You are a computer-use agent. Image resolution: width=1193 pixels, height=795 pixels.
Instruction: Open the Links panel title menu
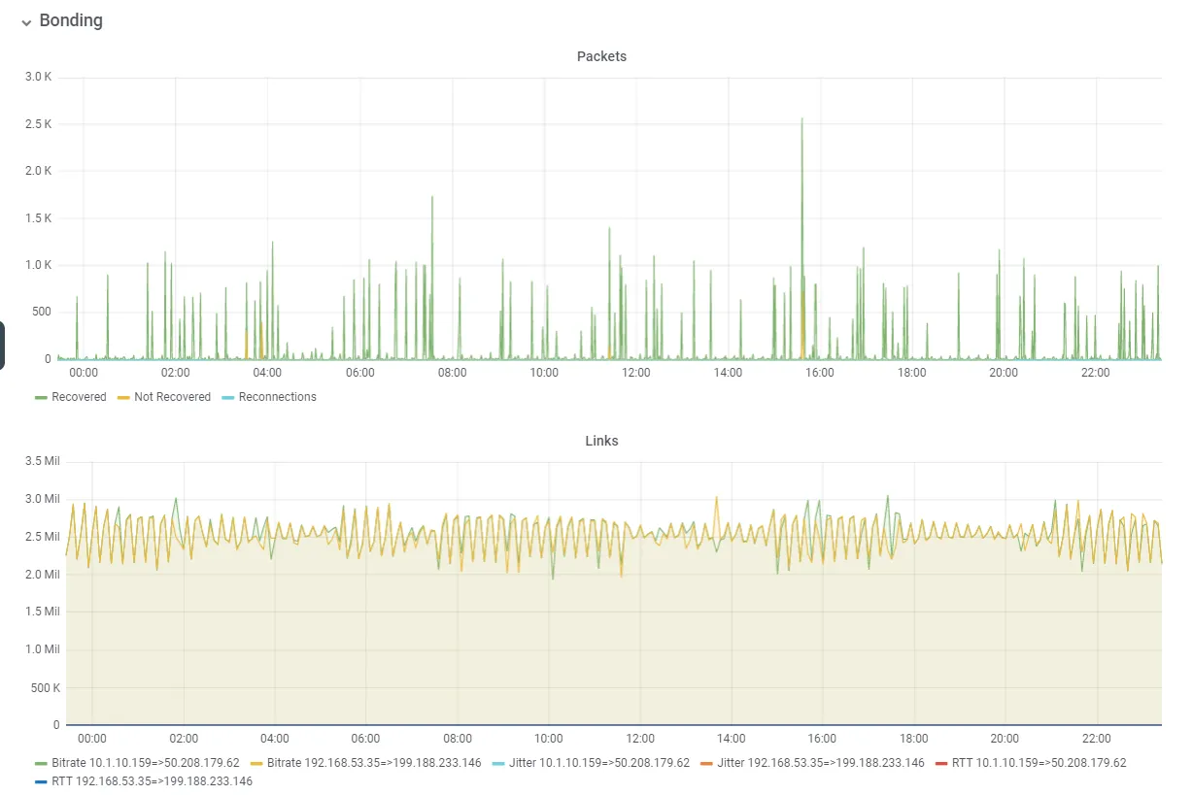[x=601, y=441]
